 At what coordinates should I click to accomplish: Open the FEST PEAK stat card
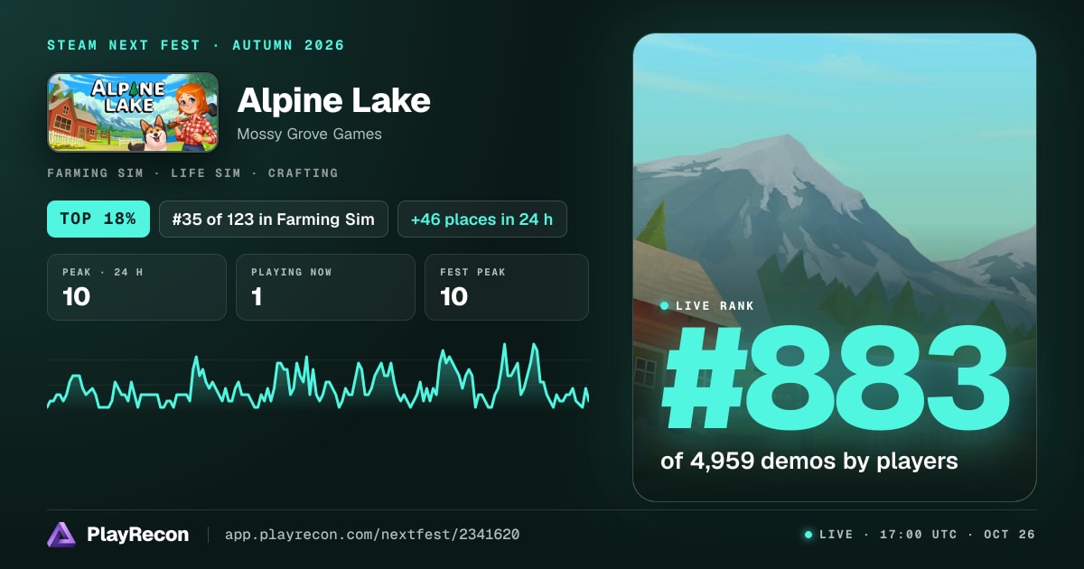click(506, 287)
